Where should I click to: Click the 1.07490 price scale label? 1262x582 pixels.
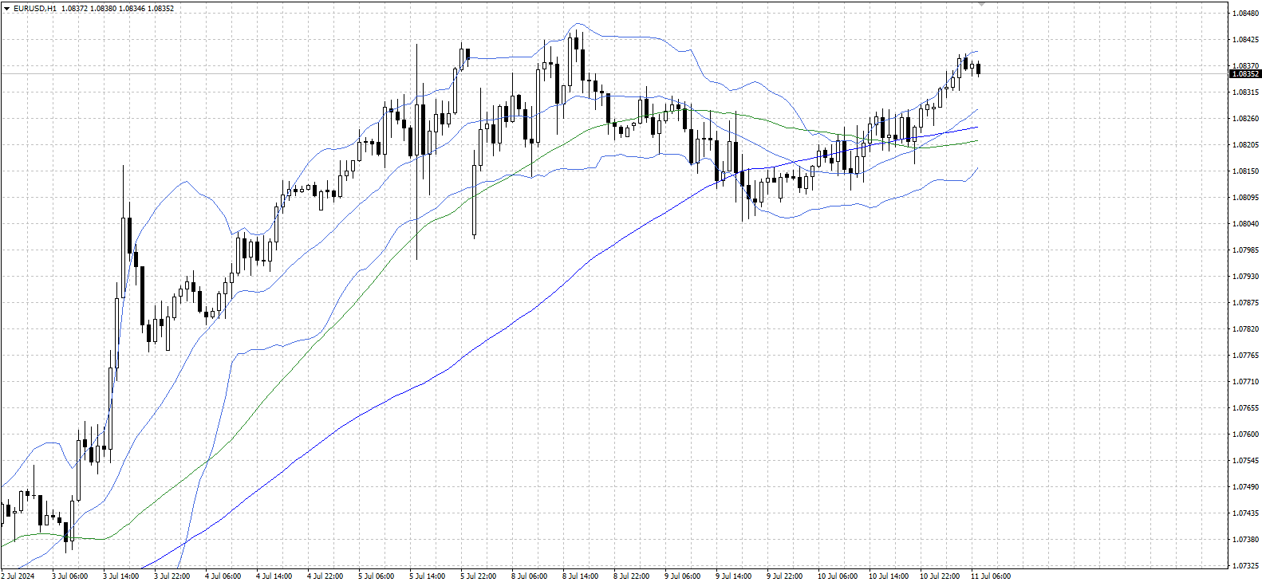point(1246,486)
